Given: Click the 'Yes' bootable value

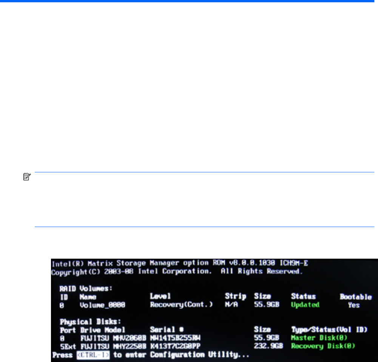Looking at the screenshot, I should pyautogui.click(x=354, y=305).
